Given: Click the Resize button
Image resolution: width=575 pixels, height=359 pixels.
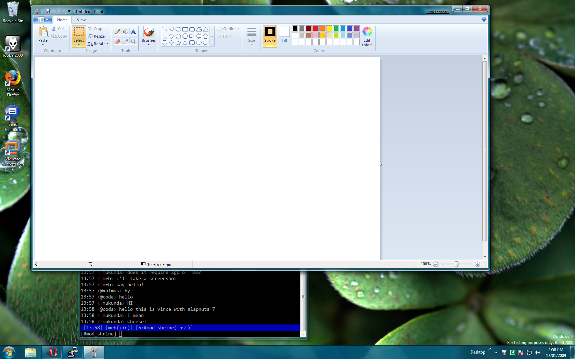Looking at the screenshot, I should (97, 36).
